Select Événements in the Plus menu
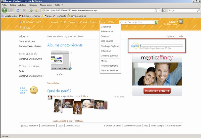 click(107, 31)
